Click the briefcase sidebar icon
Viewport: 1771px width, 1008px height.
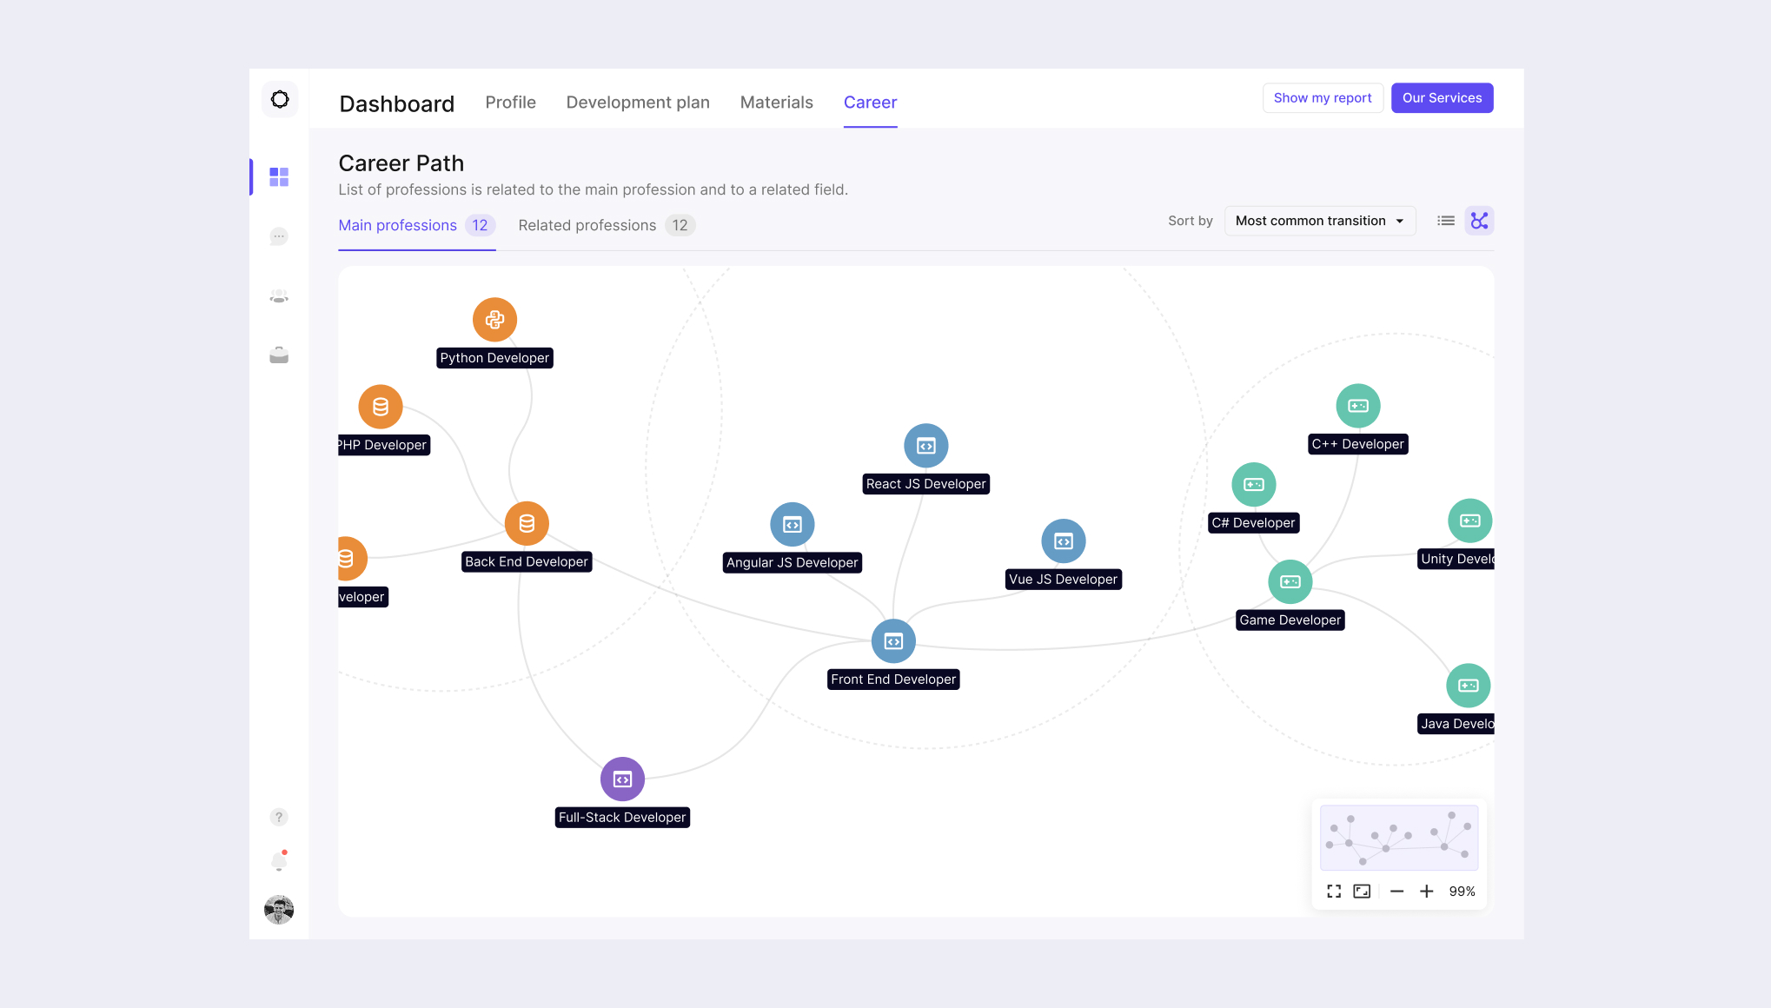coord(279,355)
